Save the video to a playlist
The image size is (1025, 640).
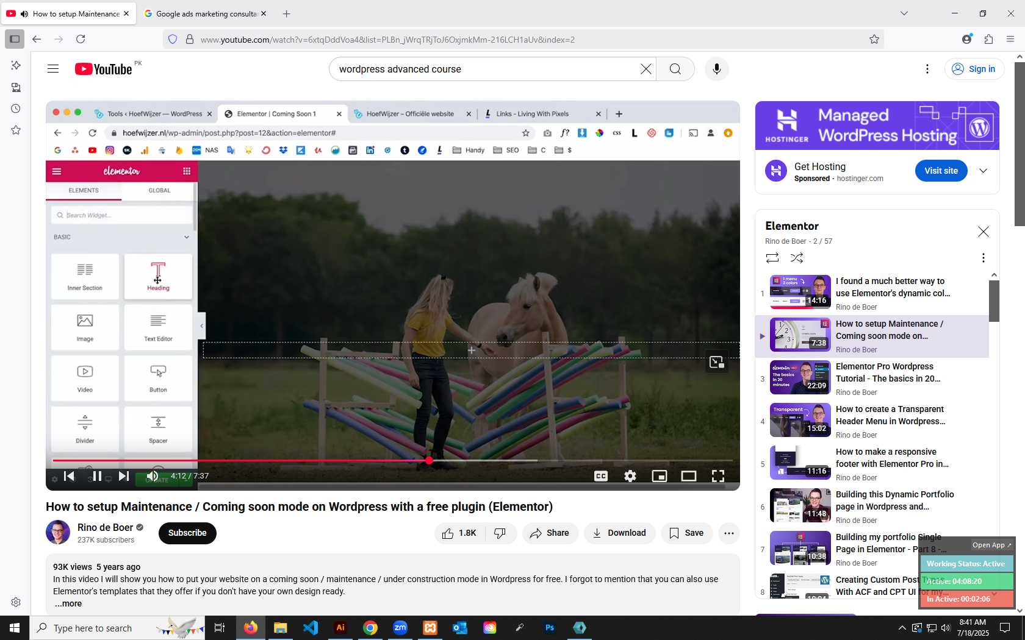pyautogui.click(x=686, y=533)
